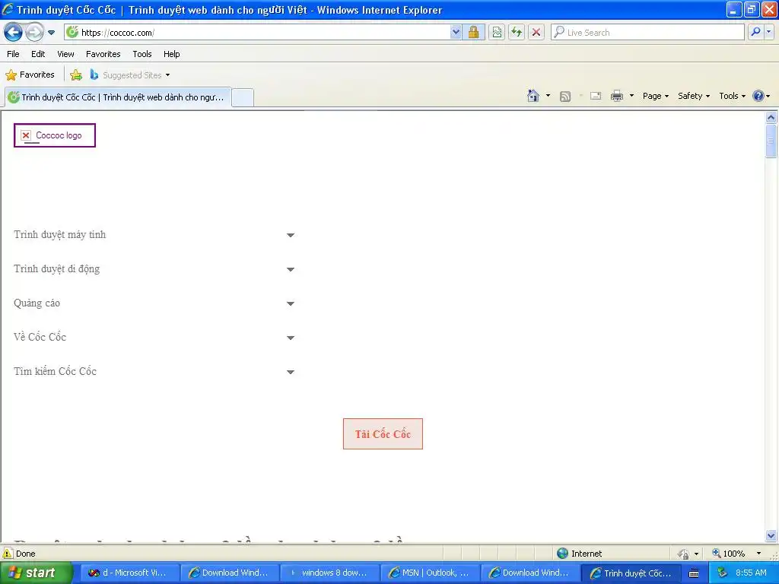Open the Help menu
The image size is (779, 584).
tap(171, 54)
